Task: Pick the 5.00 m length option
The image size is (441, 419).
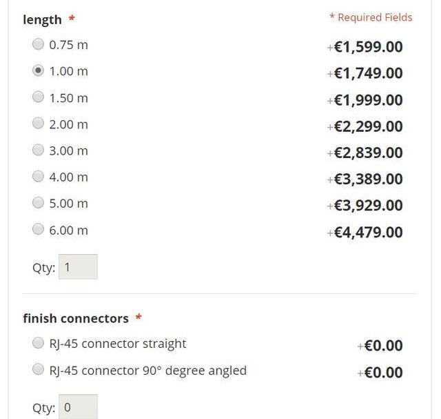Action: pyautogui.click(x=39, y=203)
